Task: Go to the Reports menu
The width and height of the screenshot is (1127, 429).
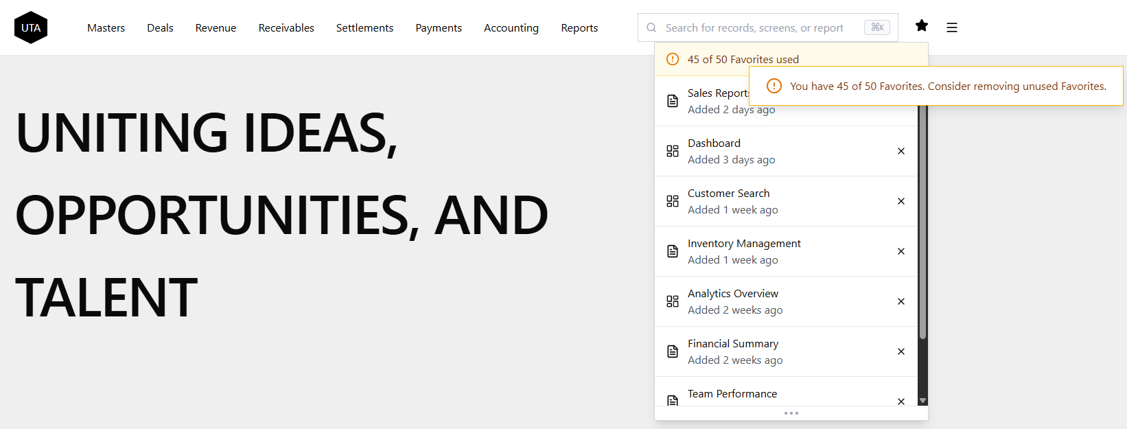Action: (x=579, y=28)
